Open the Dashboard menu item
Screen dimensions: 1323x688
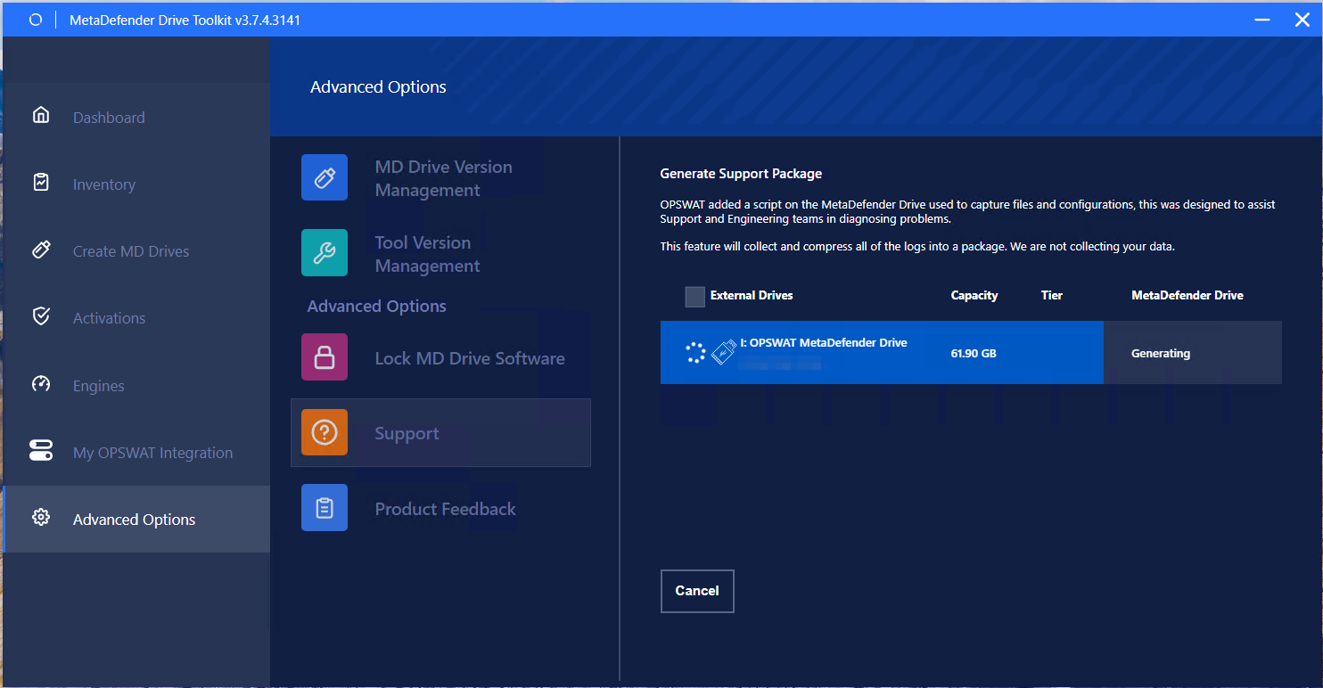[x=136, y=117]
